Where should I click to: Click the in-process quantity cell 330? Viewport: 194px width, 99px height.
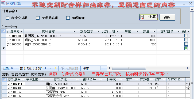tap(146, 84)
